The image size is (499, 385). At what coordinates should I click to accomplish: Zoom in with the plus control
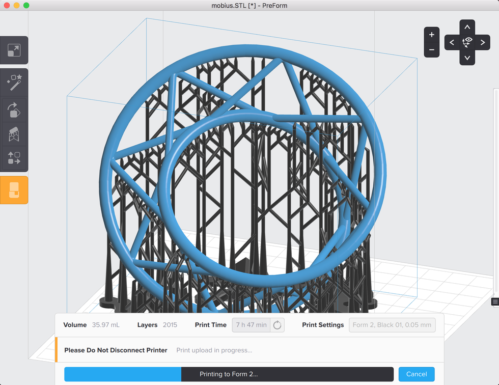pyautogui.click(x=431, y=35)
